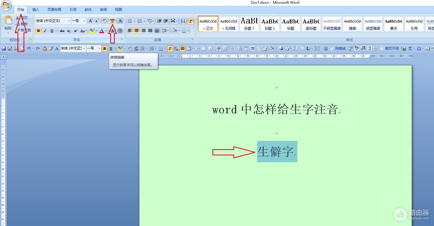
Task: Expand the ribbon font size dropdown
Action: coord(84,21)
